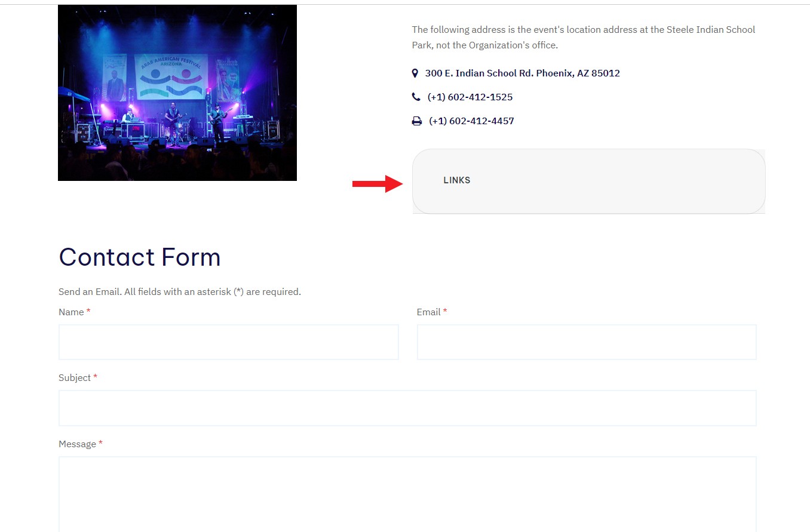Click the fax printer icon

click(417, 121)
